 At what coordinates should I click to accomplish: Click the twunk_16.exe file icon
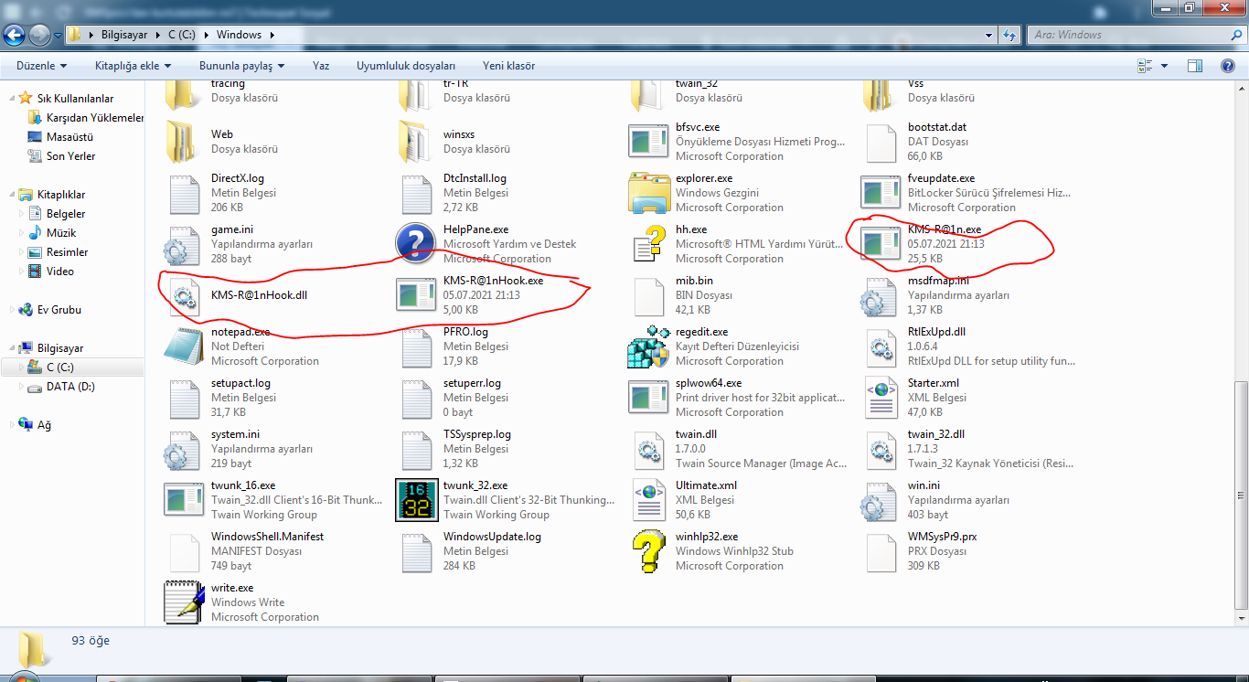pyautogui.click(x=184, y=500)
